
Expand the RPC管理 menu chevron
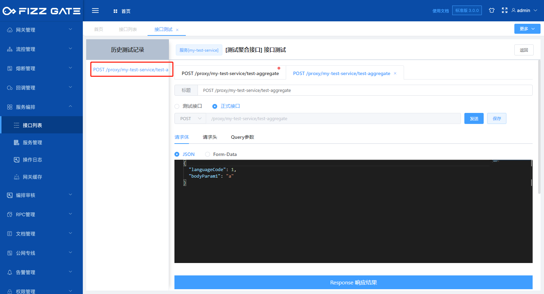point(70,214)
